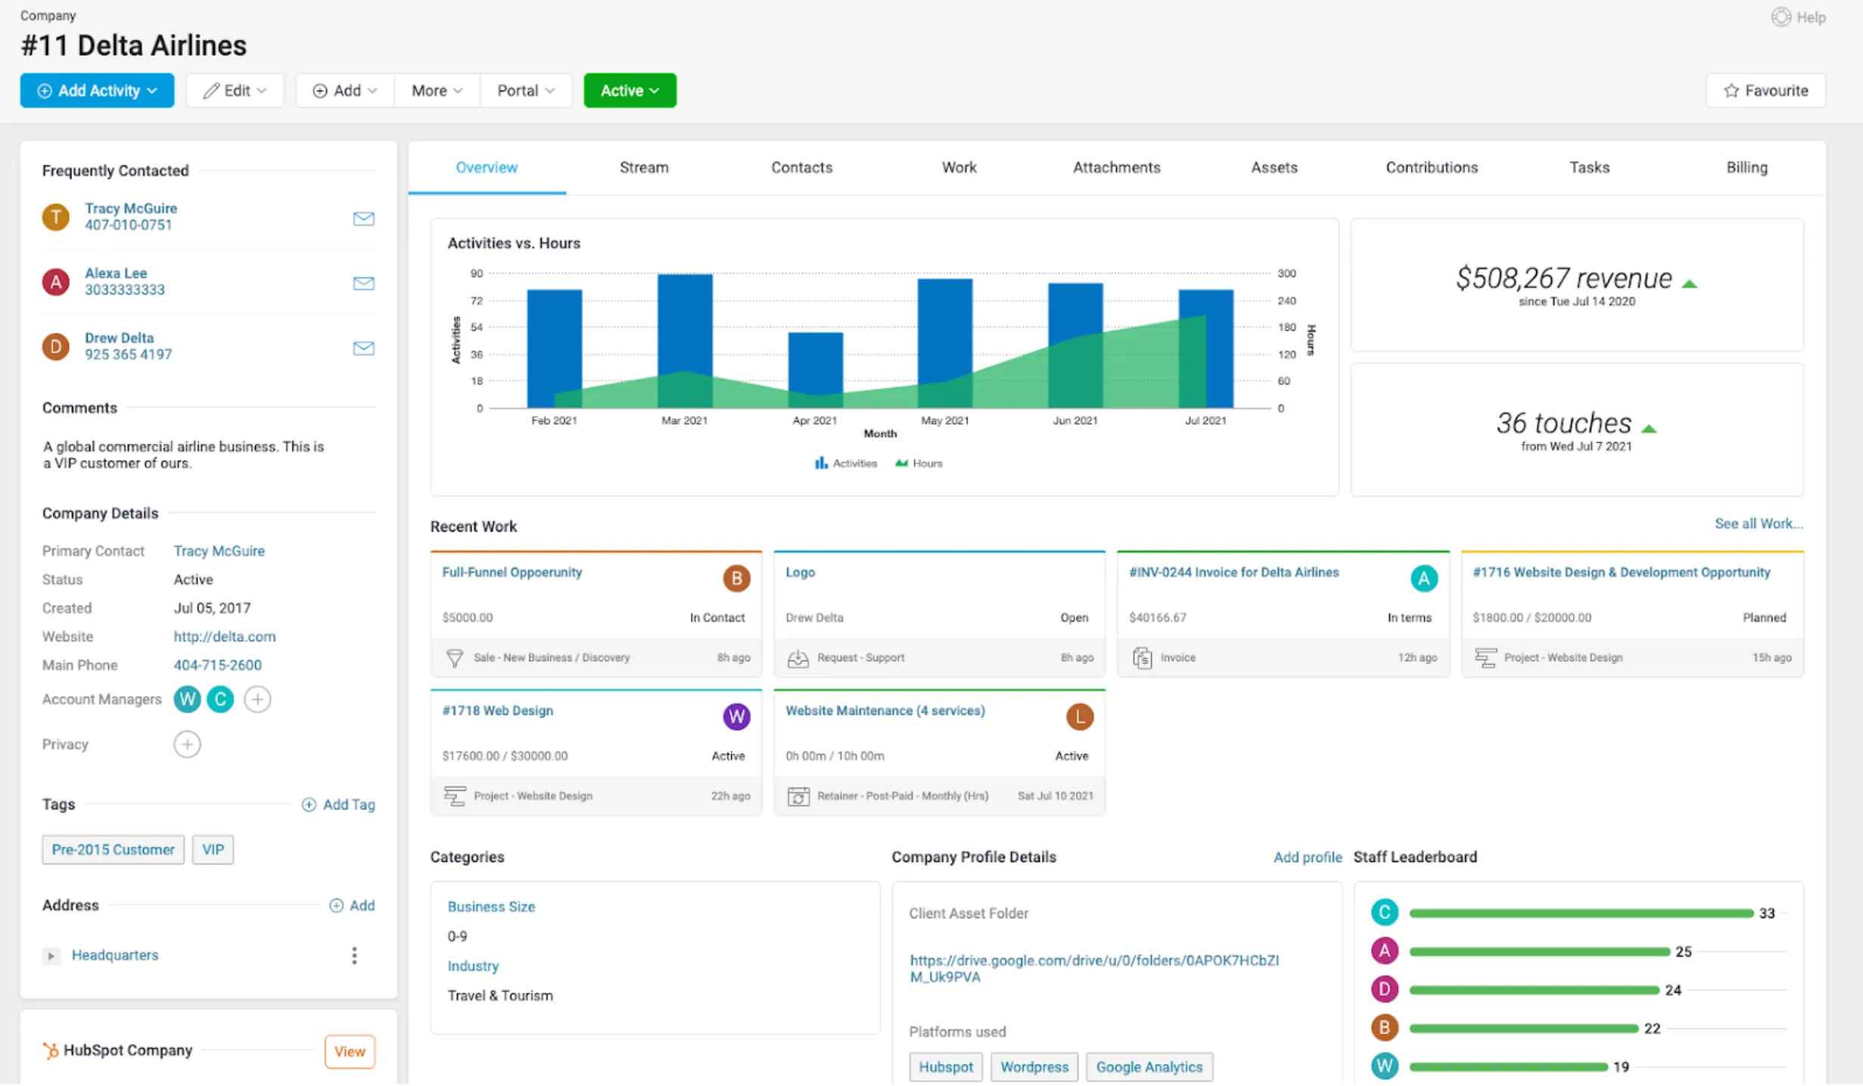Expand the Headquarters address entry

51,956
